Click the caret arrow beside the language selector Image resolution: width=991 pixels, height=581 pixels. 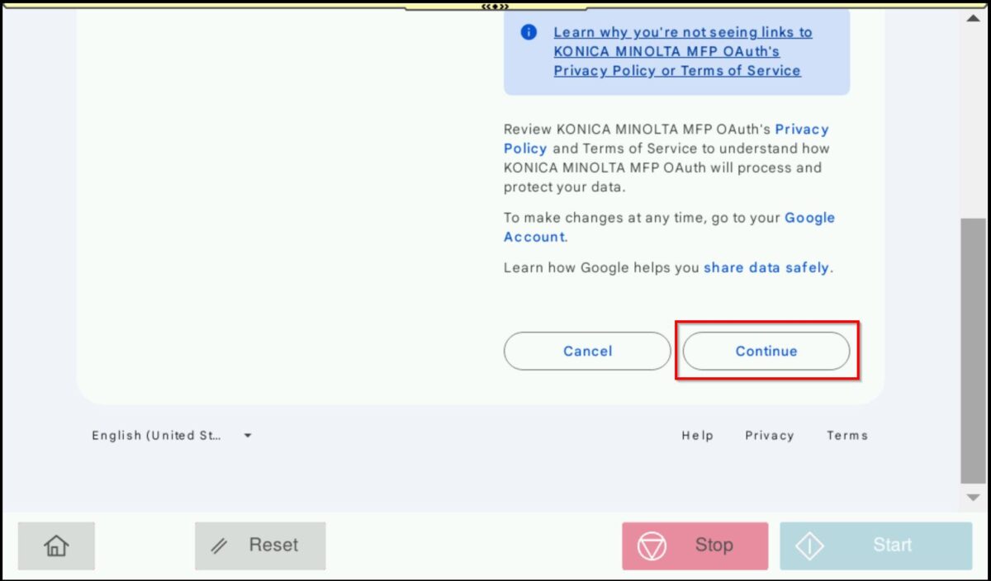tap(248, 436)
